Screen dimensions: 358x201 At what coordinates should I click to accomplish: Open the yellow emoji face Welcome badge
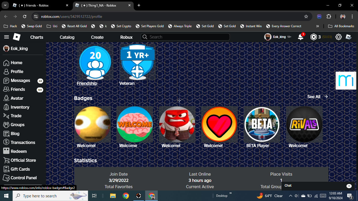tap(93, 124)
